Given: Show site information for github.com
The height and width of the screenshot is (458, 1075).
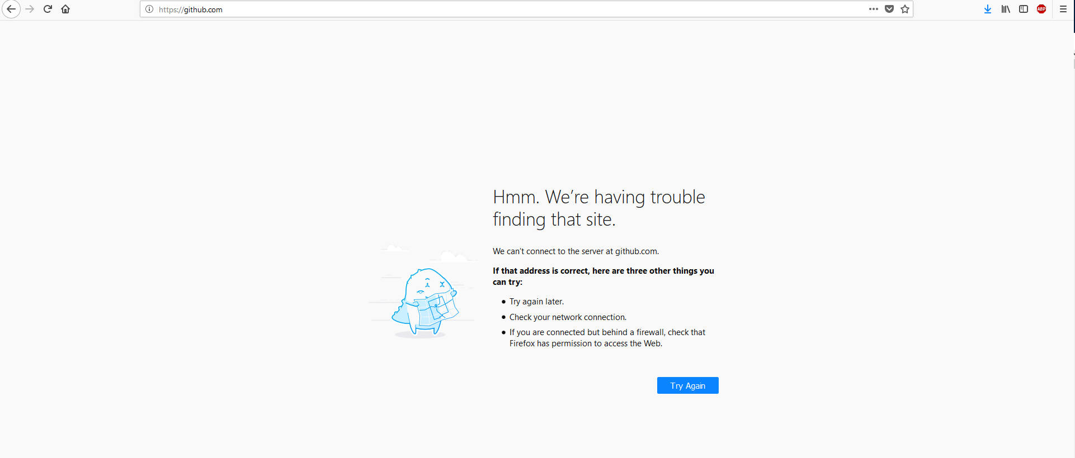Looking at the screenshot, I should click(x=149, y=9).
